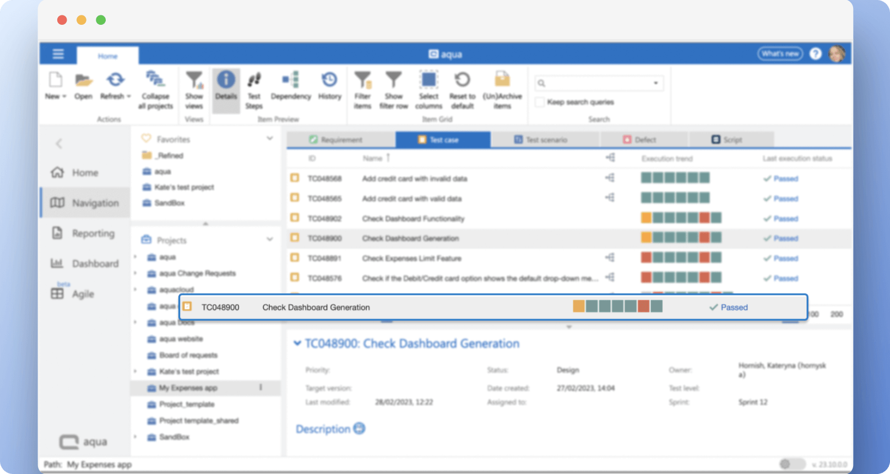Refresh the item list

pos(115,80)
